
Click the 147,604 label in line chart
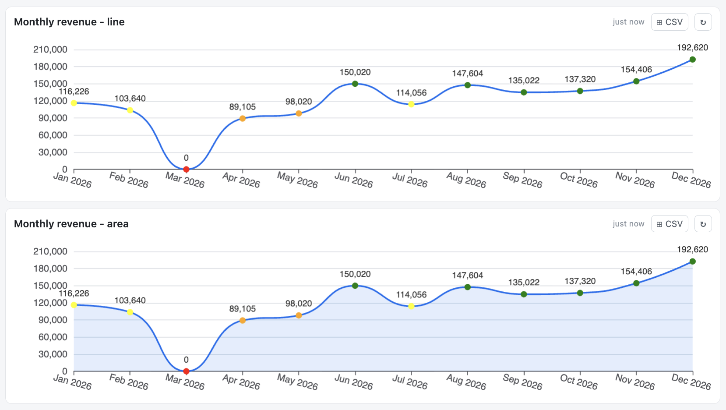[x=468, y=74]
